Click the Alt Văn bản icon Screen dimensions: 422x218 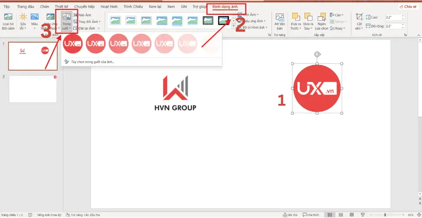click(280, 18)
